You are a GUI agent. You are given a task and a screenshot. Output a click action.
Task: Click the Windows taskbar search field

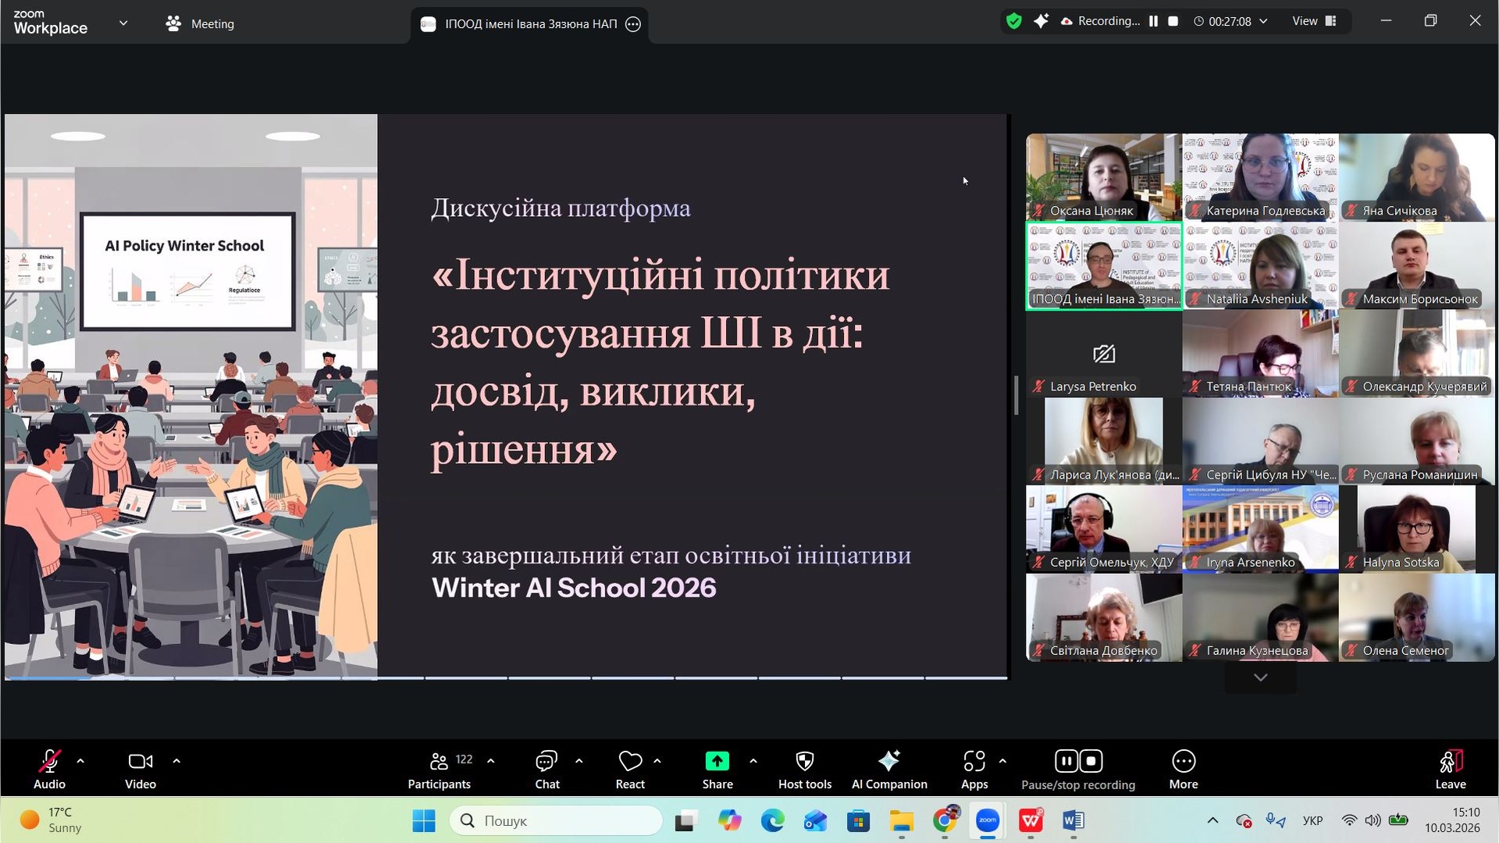(556, 820)
